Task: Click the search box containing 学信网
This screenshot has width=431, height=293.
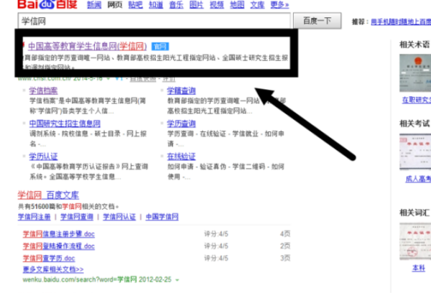Action: 154,21
